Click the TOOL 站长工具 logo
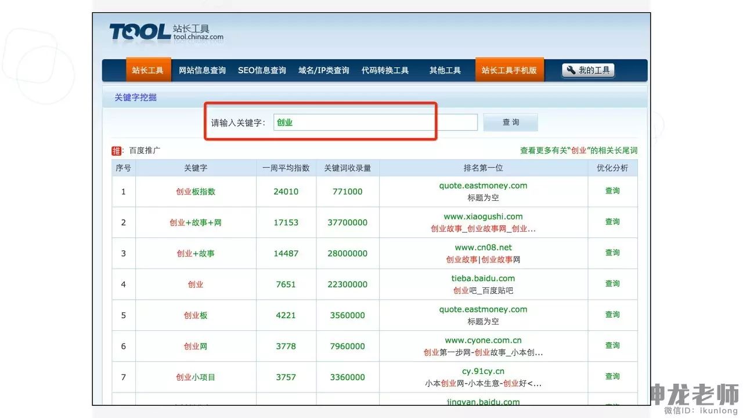 (x=167, y=32)
